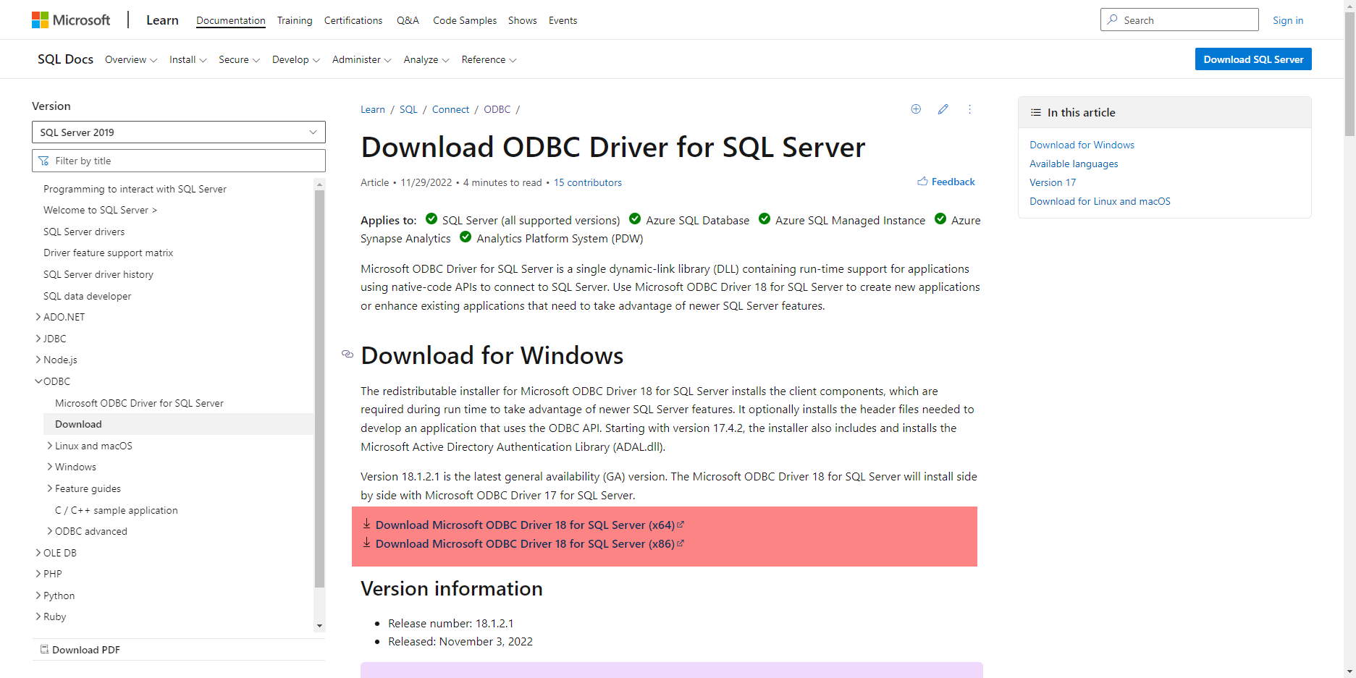Viewport: 1356px width, 678px height.
Task: Open the Reference dropdown menu
Action: click(489, 60)
